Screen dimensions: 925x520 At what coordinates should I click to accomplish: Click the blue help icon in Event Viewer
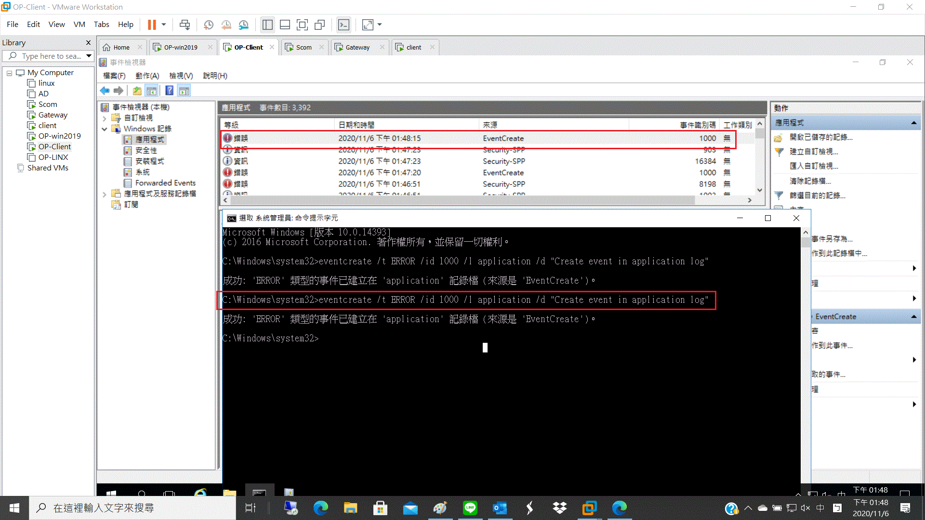(169, 91)
